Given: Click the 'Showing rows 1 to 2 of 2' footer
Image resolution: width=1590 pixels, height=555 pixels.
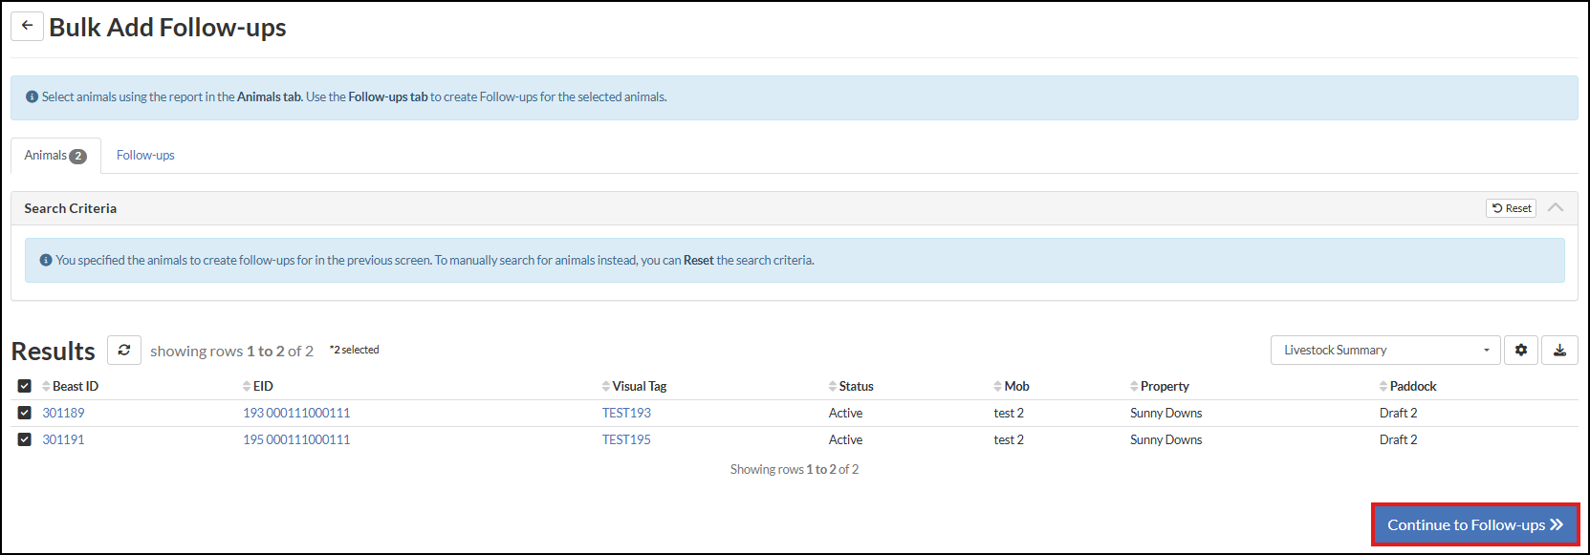Looking at the screenshot, I should point(795,469).
